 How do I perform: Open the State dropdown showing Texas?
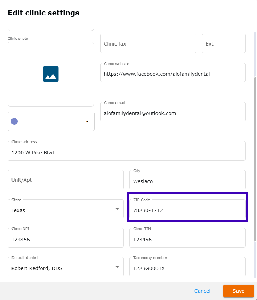(66, 209)
